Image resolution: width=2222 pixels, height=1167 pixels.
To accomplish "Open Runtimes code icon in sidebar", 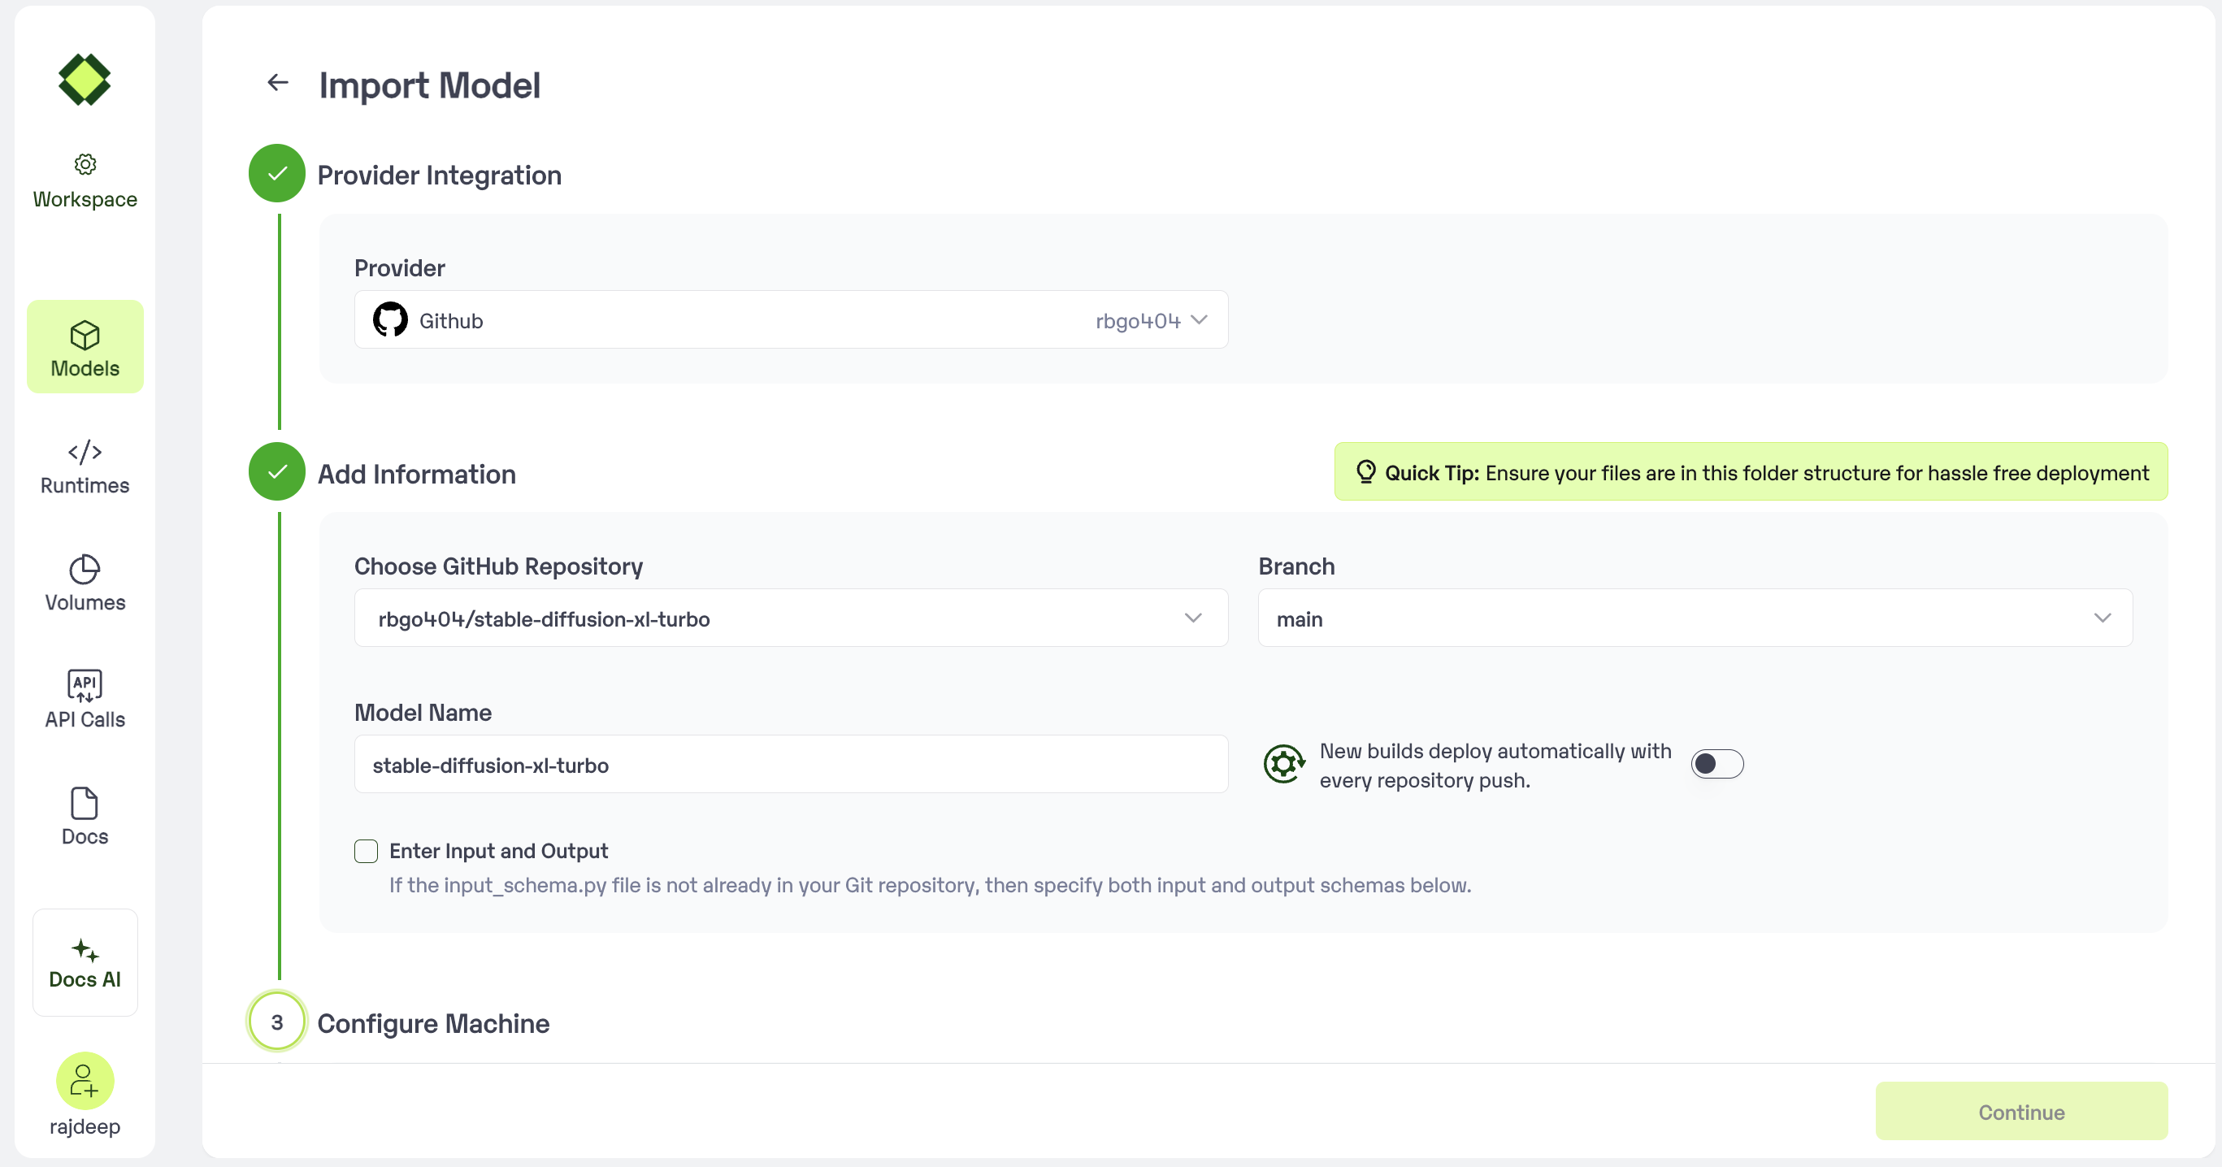I will [85, 452].
